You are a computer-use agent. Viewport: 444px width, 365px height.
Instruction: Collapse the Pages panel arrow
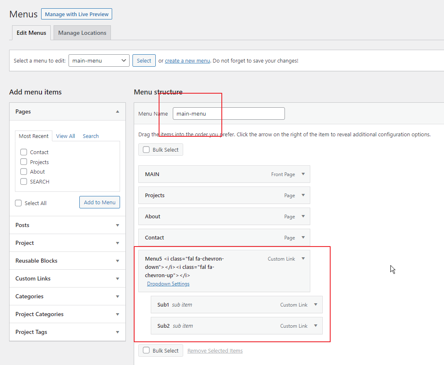(x=118, y=111)
